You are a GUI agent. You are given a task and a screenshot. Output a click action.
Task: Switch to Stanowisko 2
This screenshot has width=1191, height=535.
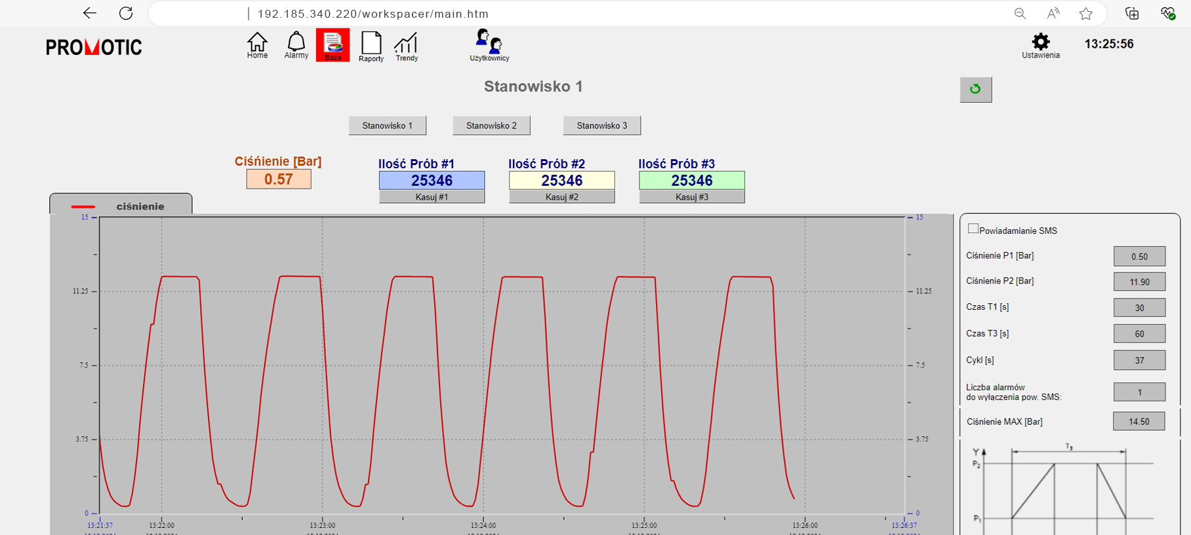(x=491, y=126)
